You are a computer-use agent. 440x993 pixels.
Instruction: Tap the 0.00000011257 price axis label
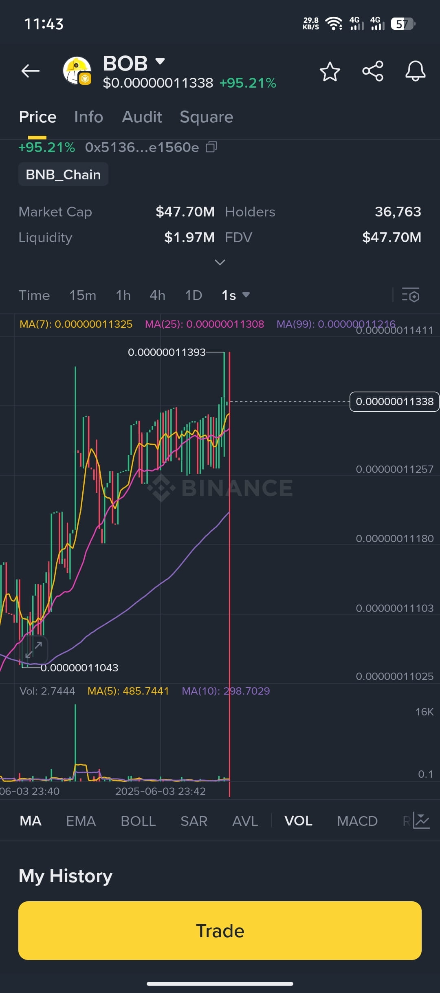click(395, 469)
